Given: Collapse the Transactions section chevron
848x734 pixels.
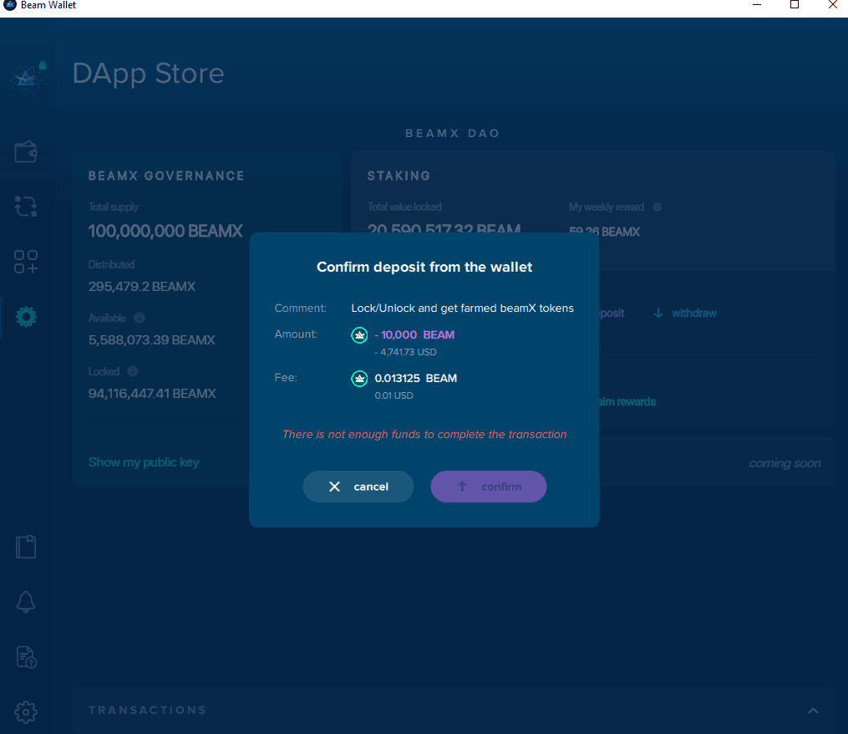Looking at the screenshot, I should (813, 710).
